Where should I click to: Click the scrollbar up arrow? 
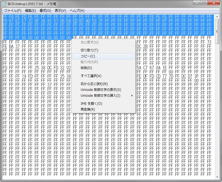pos(217,17)
